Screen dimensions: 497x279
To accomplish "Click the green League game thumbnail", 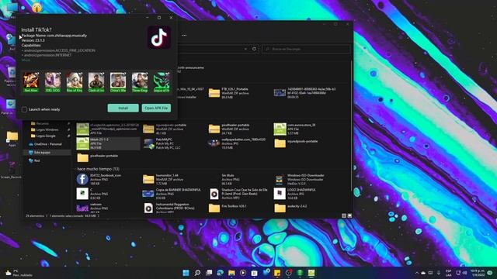I will pyautogui.click(x=162, y=82).
